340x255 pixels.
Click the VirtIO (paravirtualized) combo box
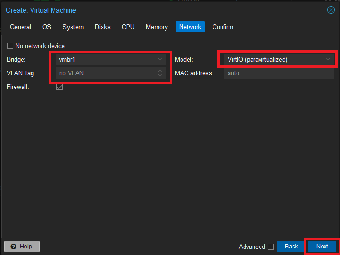point(279,59)
